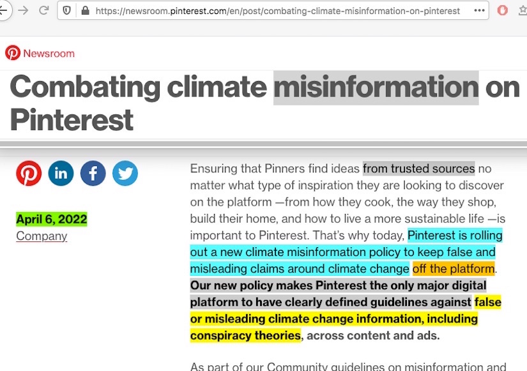Share the article on Twitter

(125, 173)
